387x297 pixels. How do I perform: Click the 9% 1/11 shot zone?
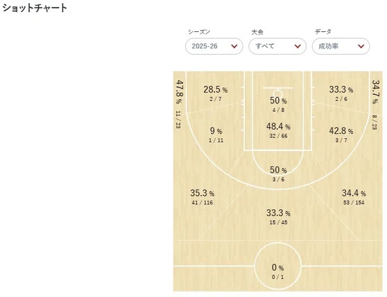tap(216, 135)
